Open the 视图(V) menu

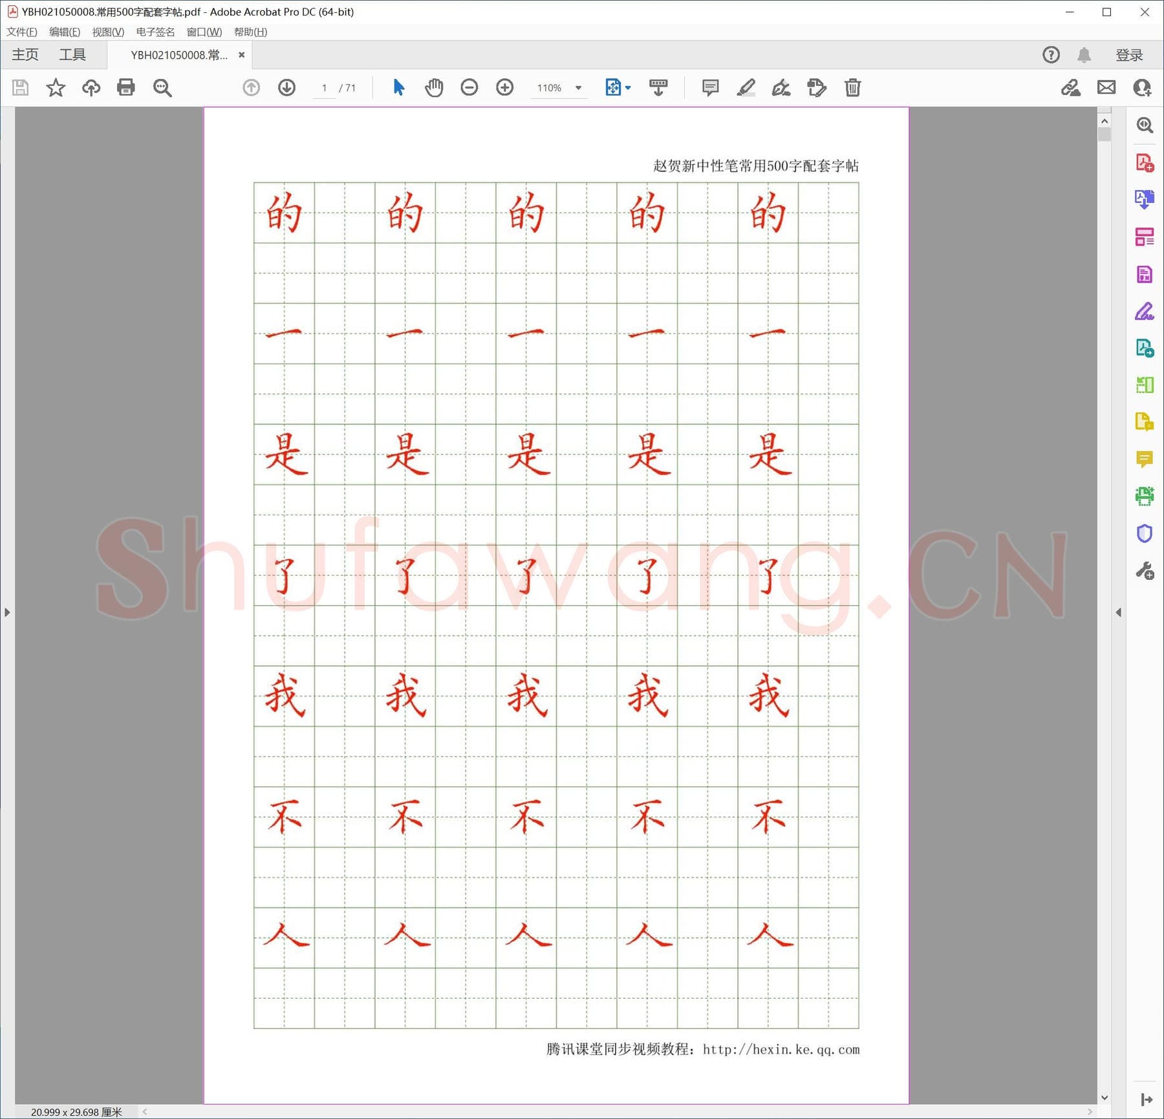coord(108,32)
